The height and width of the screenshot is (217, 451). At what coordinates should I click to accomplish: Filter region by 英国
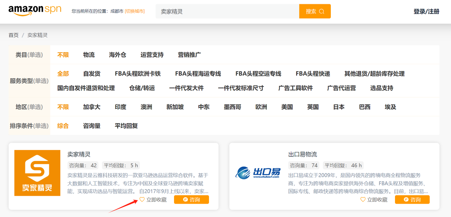tap(313, 107)
